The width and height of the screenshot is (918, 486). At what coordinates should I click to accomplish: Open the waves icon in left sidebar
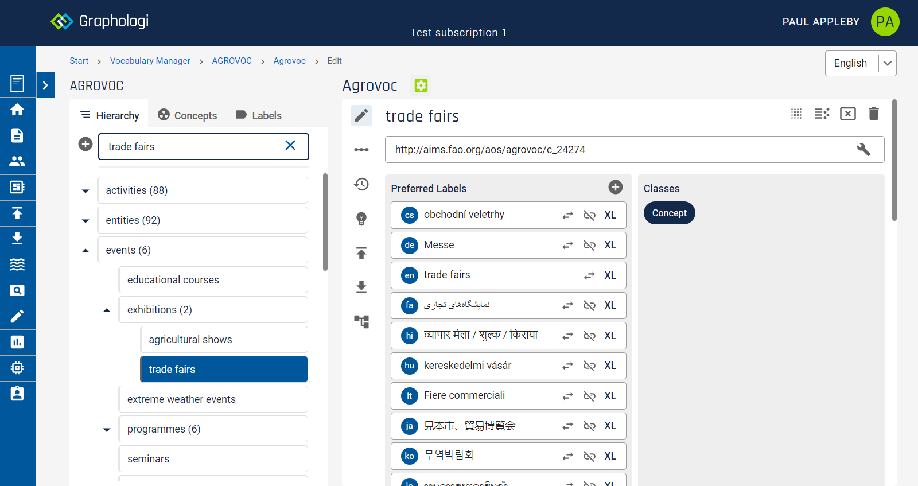(x=17, y=265)
